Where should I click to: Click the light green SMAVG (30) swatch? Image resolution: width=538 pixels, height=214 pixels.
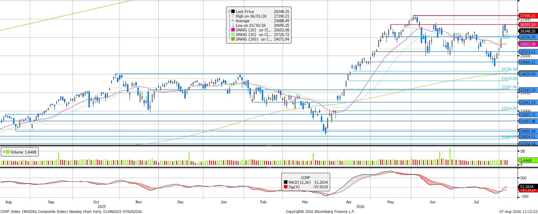point(233,35)
